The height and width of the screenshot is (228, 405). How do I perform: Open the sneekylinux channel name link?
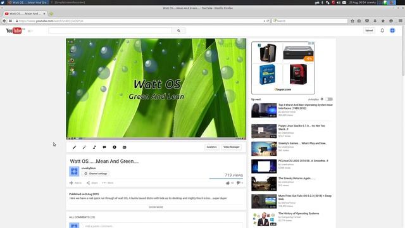pyautogui.click(x=89, y=168)
